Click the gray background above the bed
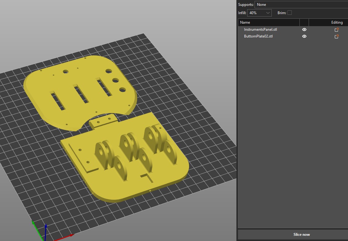This screenshot has height=241, width=348. [x=123, y=18]
